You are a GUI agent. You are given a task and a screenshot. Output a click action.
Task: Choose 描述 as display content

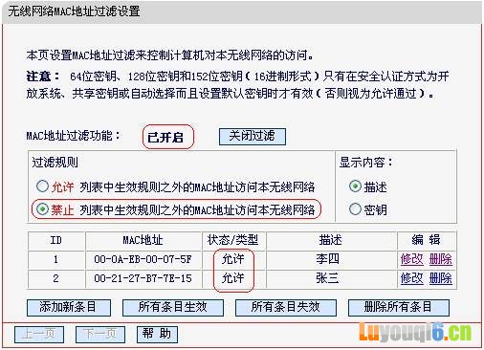point(355,186)
